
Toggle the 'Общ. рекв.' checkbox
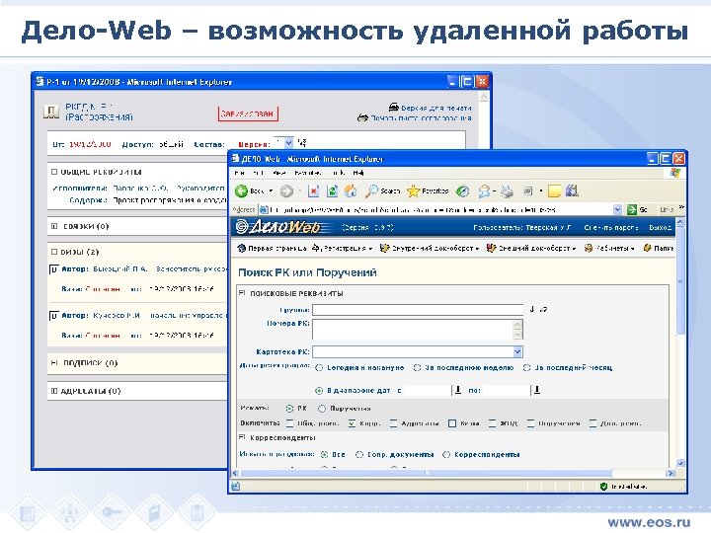pos(290,423)
